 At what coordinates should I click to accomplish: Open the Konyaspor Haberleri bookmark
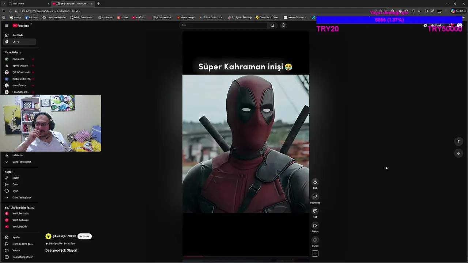pyautogui.click(x=54, y=18)
